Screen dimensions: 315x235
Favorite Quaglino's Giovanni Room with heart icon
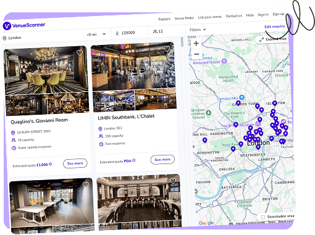click(x=80, y=53)
